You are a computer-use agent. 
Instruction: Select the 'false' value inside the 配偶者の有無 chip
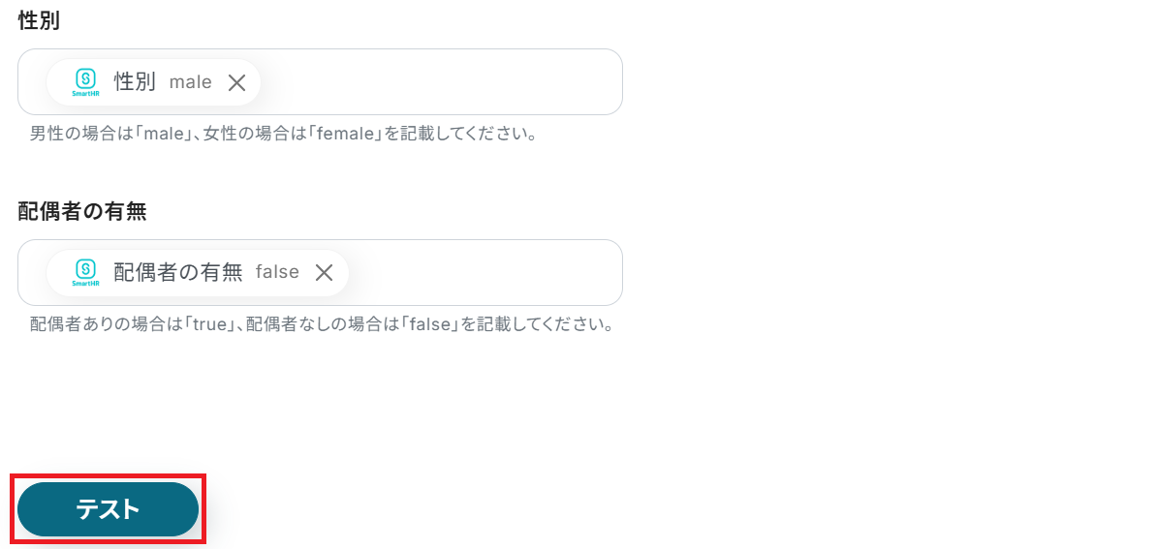pos(277,273)
